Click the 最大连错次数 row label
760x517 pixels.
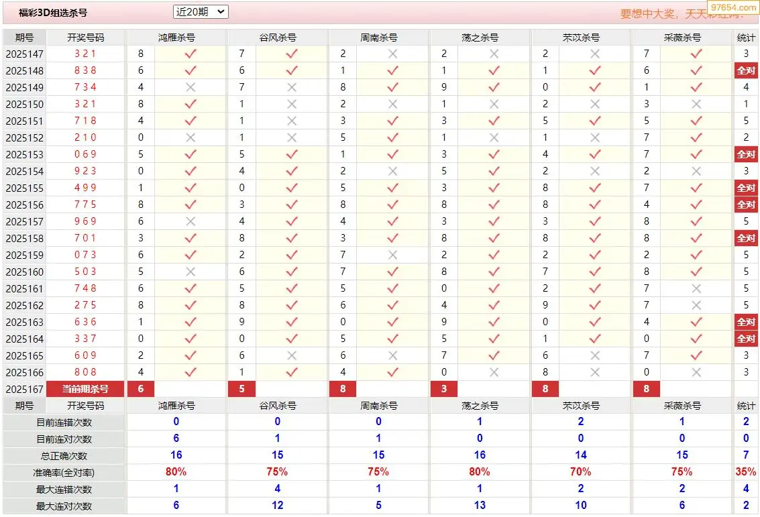pyautogui.click(x=64, y=490)
